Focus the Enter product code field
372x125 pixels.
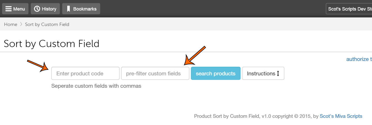click(85, 74)
